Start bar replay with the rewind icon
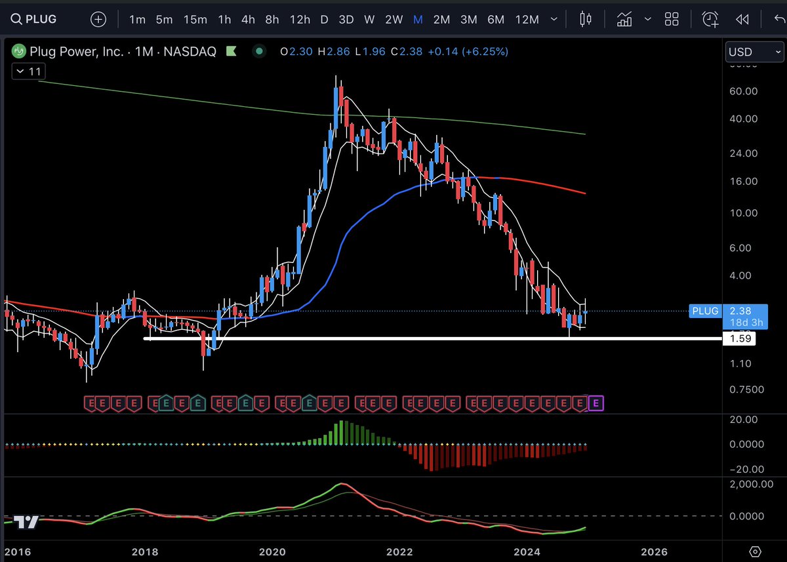Screen dimensions: 787x562 [742, 19]
